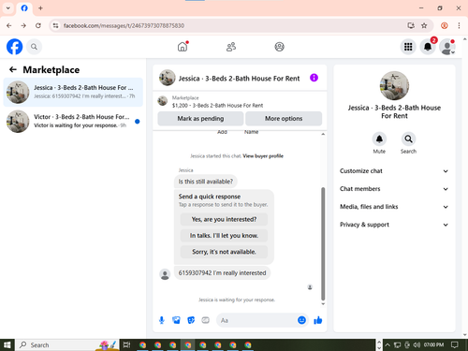Click 'Is this still available?' message bubble
This screenshot has width=468, height=351.
(206, 182)
